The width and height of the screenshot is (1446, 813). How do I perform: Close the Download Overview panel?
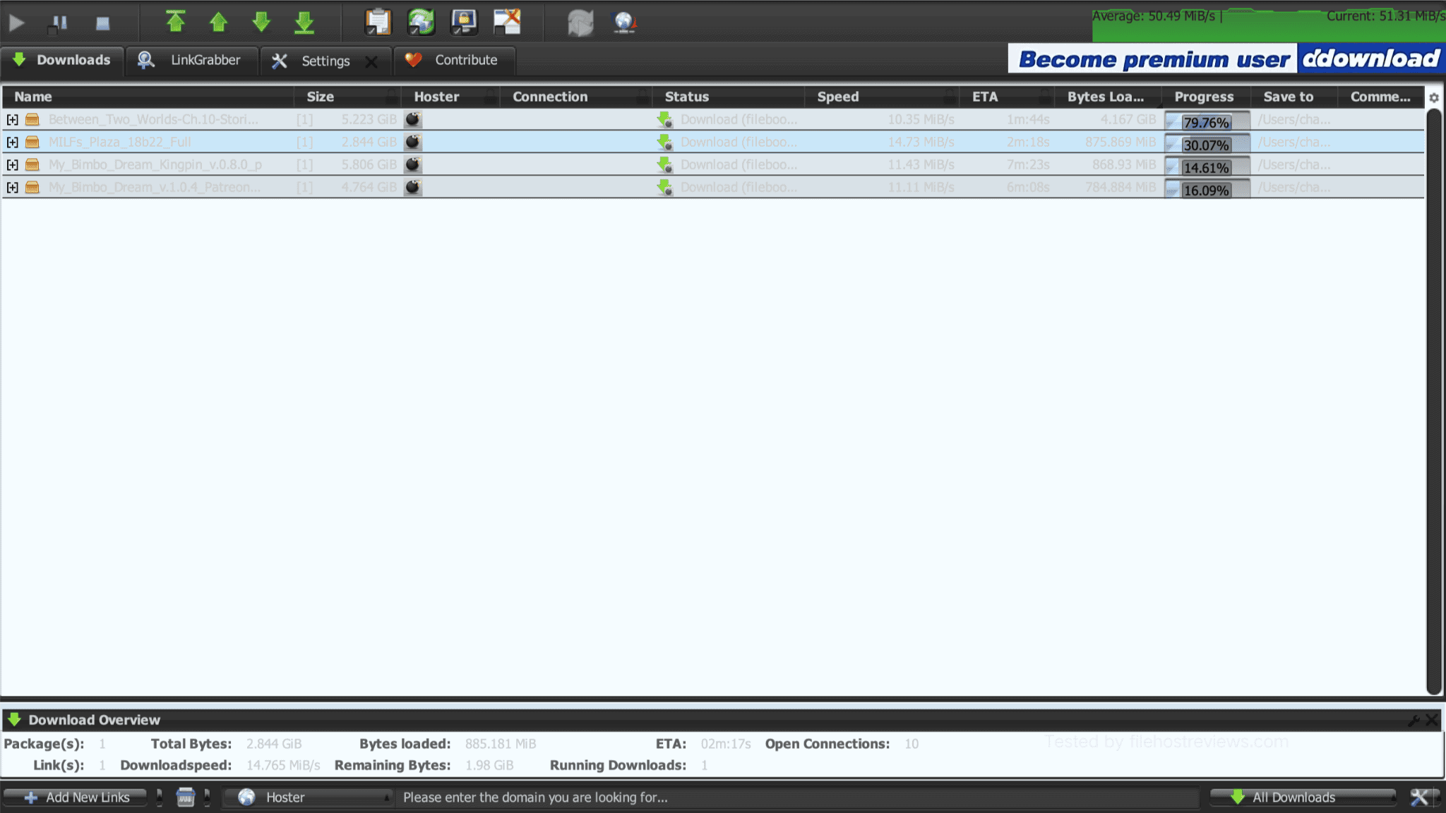point(1432,720)
